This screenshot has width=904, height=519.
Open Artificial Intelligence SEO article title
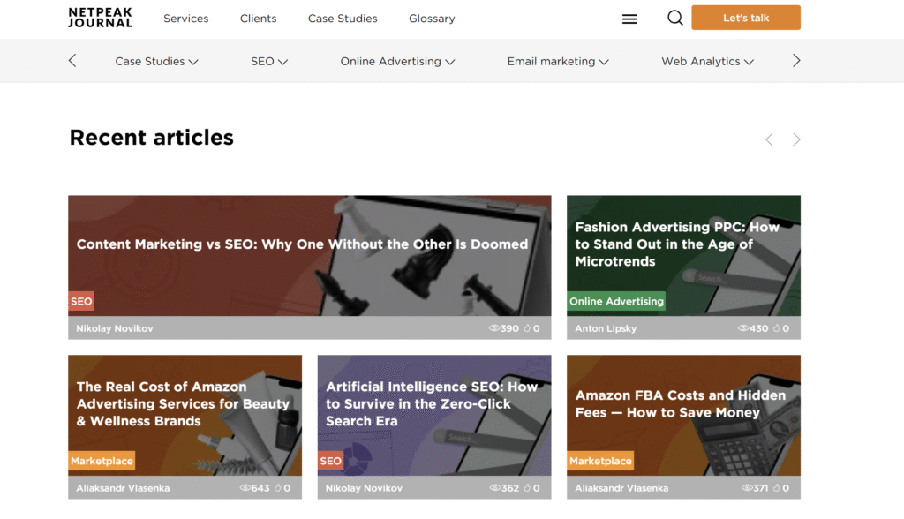click(x=431, y=404)
